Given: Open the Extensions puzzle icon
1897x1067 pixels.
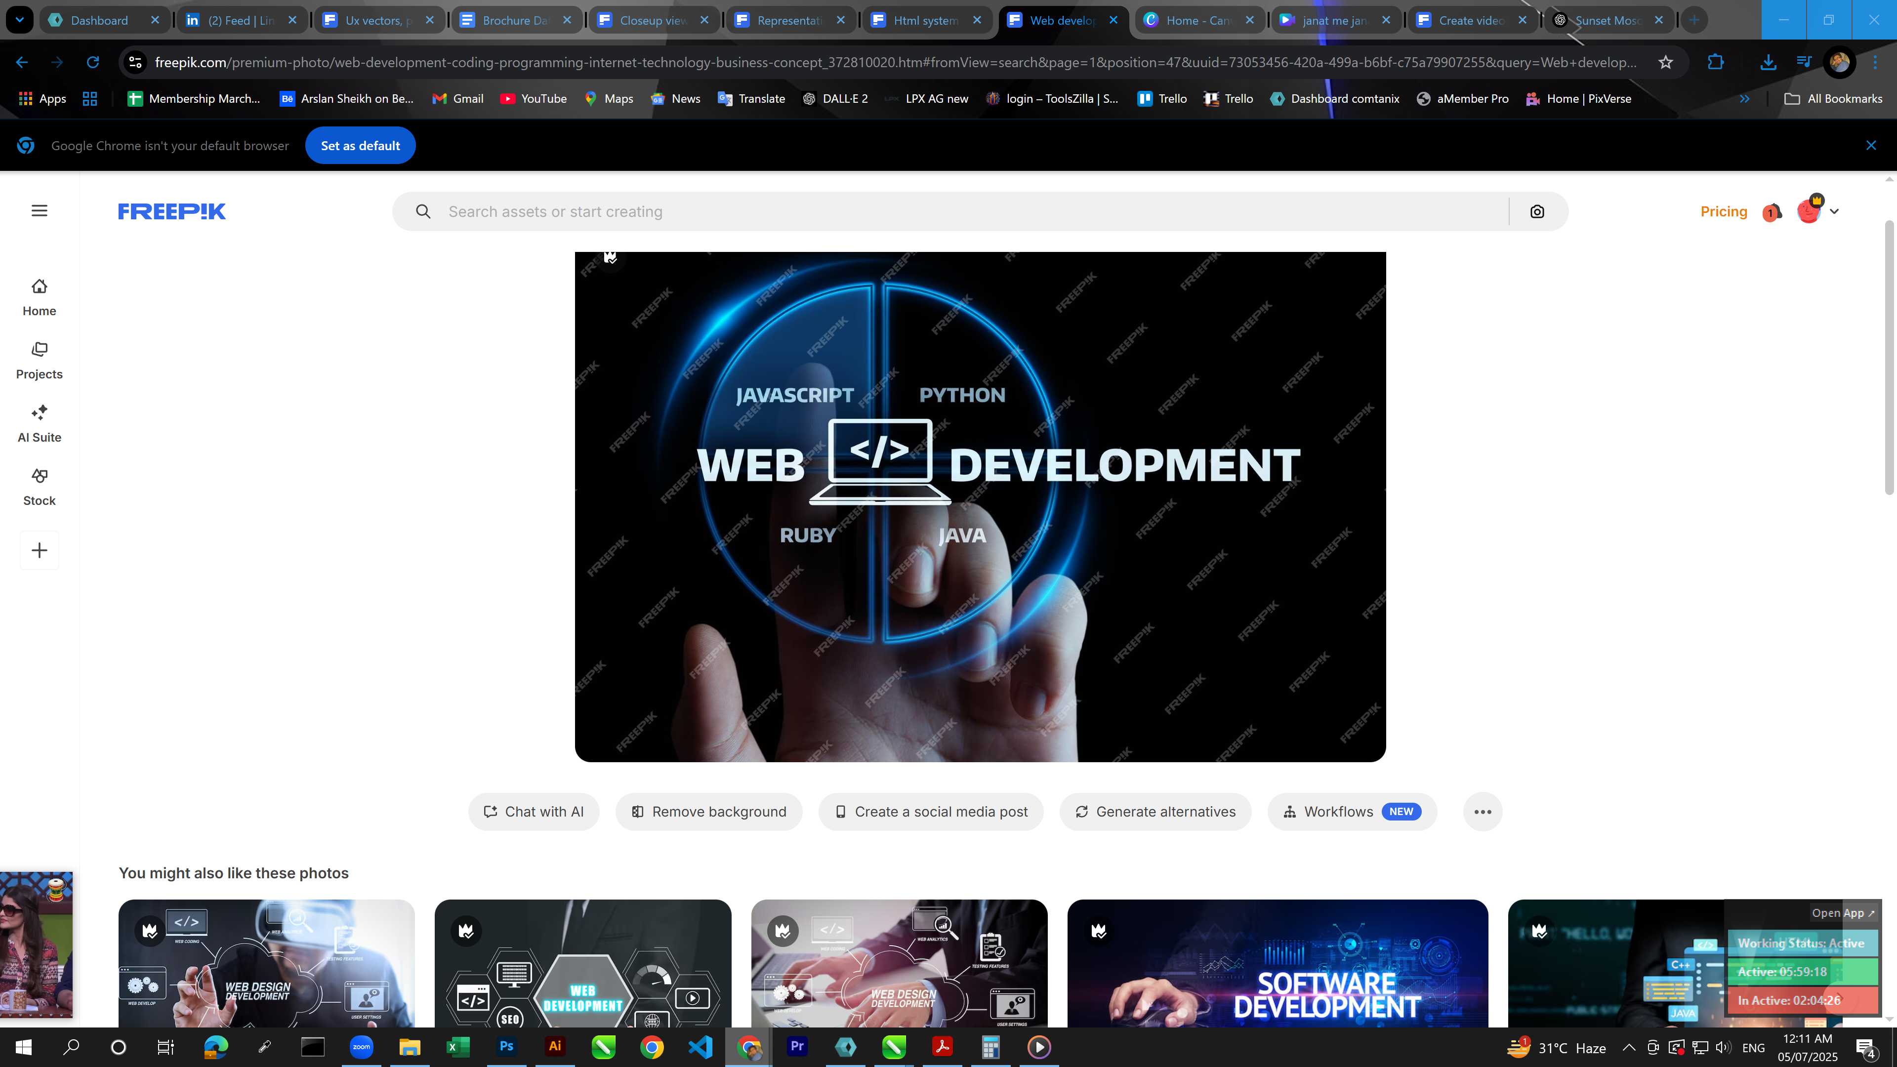Looking at the screenshot, I should [1715, 63].
